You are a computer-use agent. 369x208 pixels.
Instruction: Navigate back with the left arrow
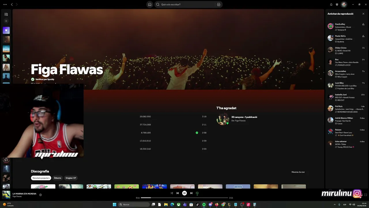tap(12, 4)
